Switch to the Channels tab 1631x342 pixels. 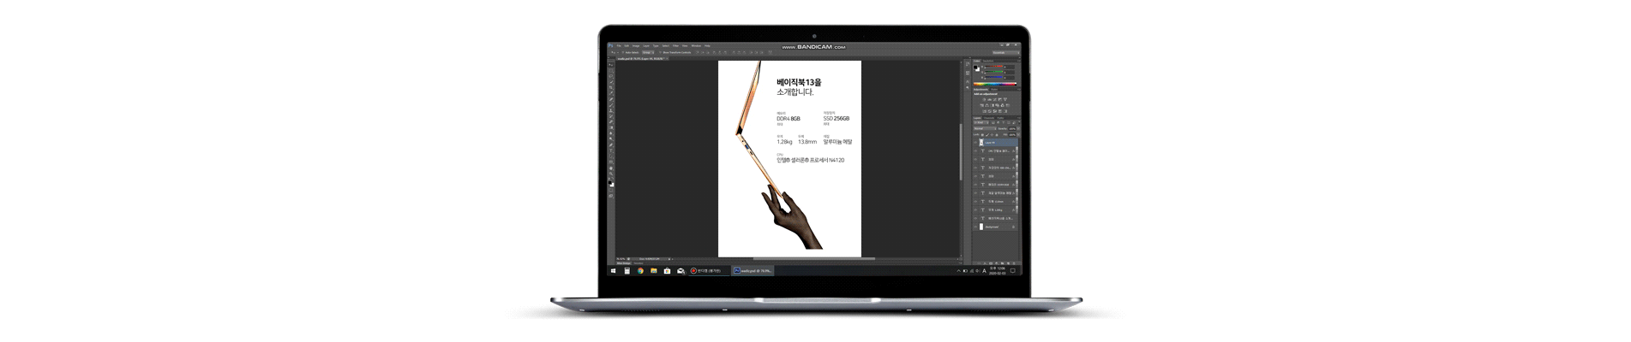pos(989,118)
